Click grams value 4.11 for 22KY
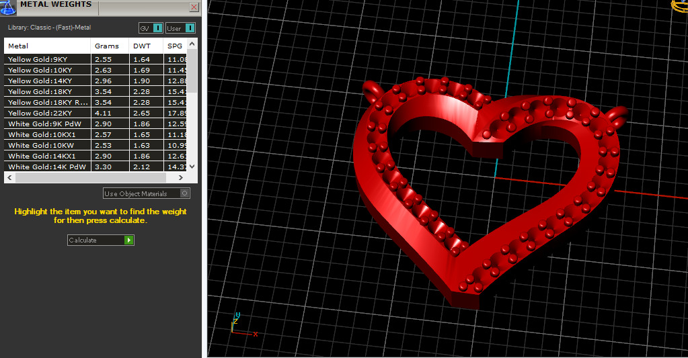Image resolution: width=688 pixels, height=358 pixels. click(x=103, y=113)
